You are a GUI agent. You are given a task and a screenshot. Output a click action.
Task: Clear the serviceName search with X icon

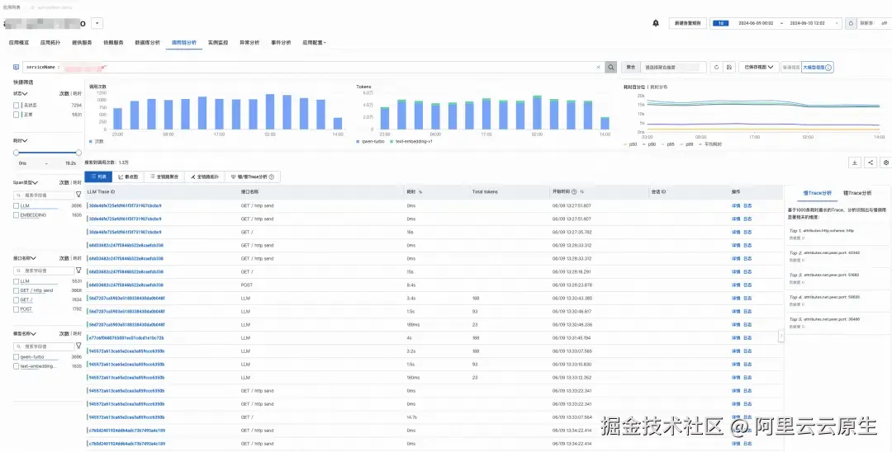[598, 67]
